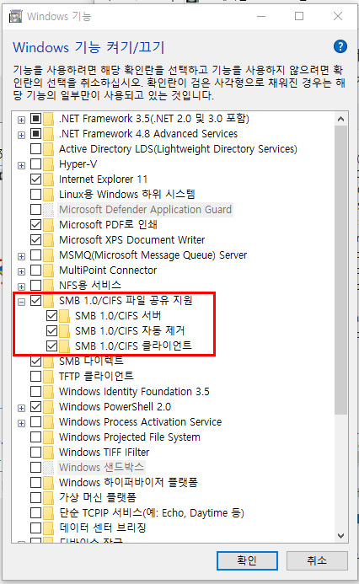
Task: Collapse SMB 1.0/CIFS 파일 공유 지원 node
Action: coord(22,302)
